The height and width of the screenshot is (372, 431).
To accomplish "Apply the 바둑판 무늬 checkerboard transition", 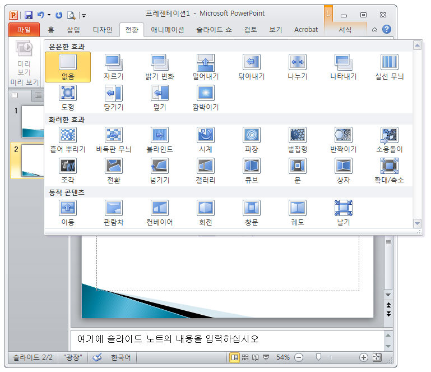I will click(114, 140).
